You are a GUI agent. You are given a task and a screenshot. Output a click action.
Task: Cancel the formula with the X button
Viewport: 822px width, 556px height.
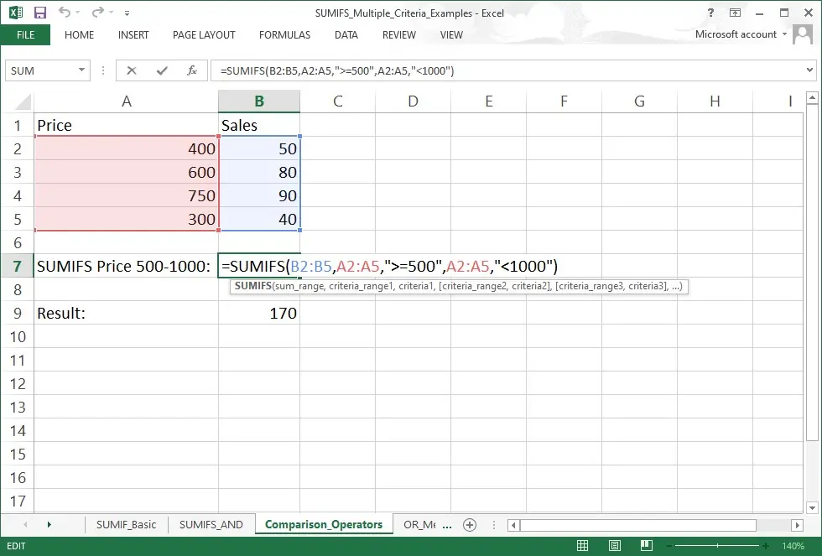(132, 70)
